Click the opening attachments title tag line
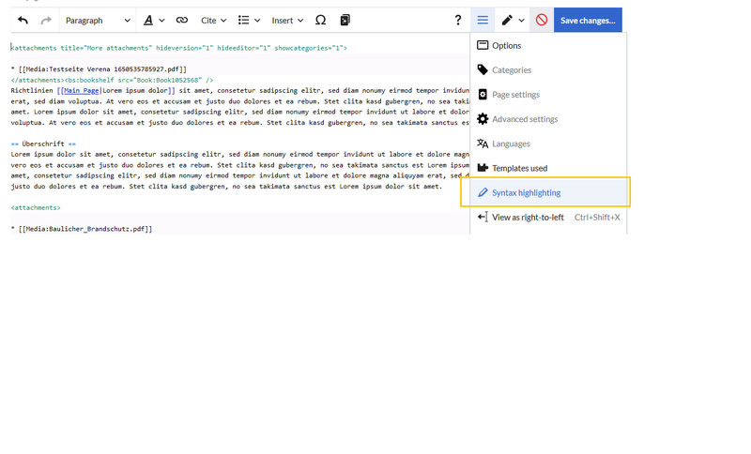 178,48
